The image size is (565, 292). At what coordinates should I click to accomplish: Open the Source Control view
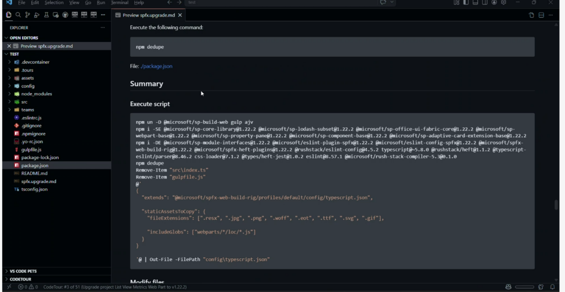click(x=27, y=15)
